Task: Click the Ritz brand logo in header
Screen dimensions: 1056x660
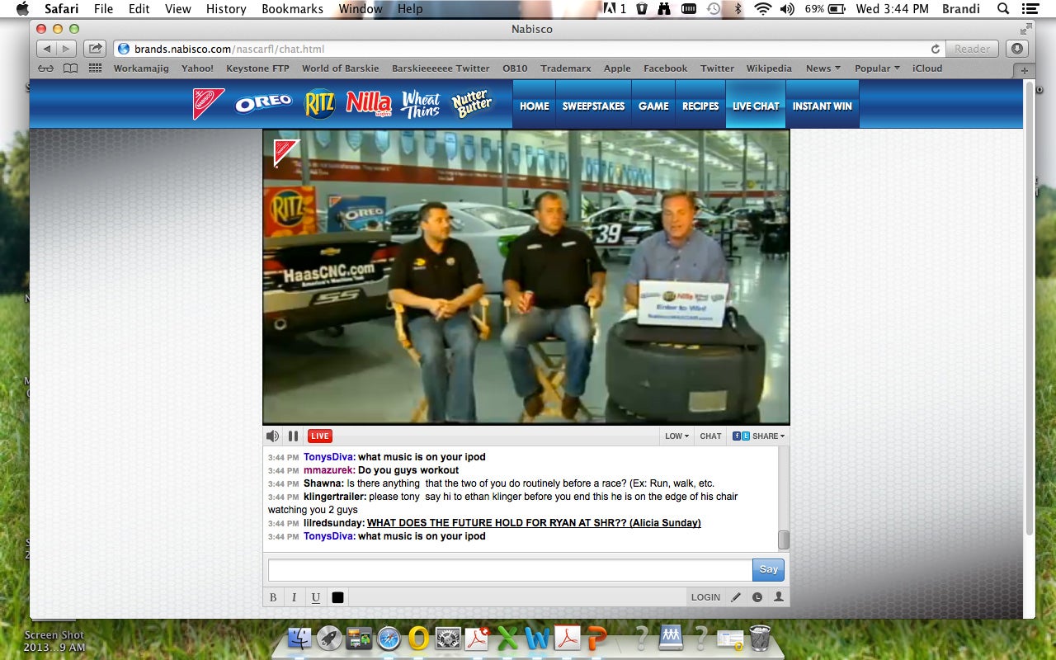Action: click(x=319, y=104)
